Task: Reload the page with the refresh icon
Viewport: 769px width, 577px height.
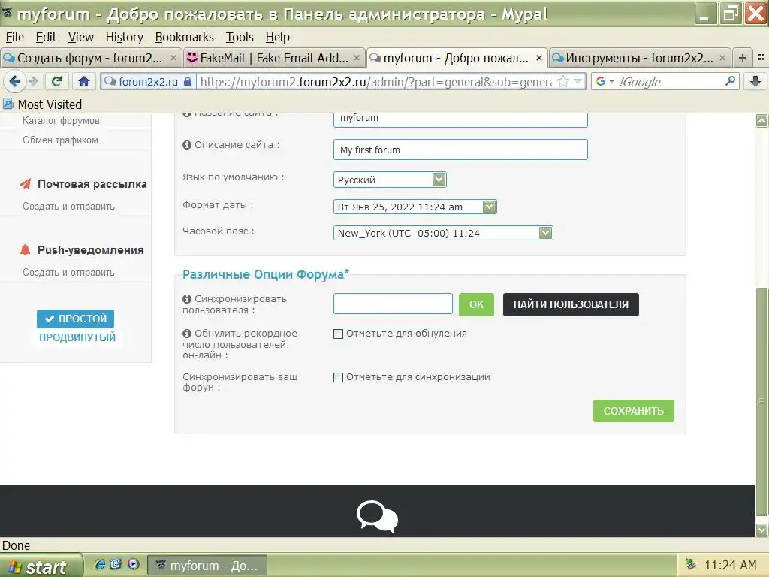Action: click(x=57, y=81)
